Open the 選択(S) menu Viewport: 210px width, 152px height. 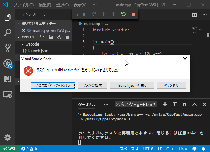[x=62, y=5]
